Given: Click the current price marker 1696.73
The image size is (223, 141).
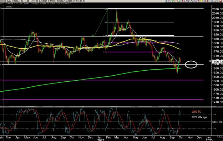Looking at the screenshot, I should (x=217, y=62).
